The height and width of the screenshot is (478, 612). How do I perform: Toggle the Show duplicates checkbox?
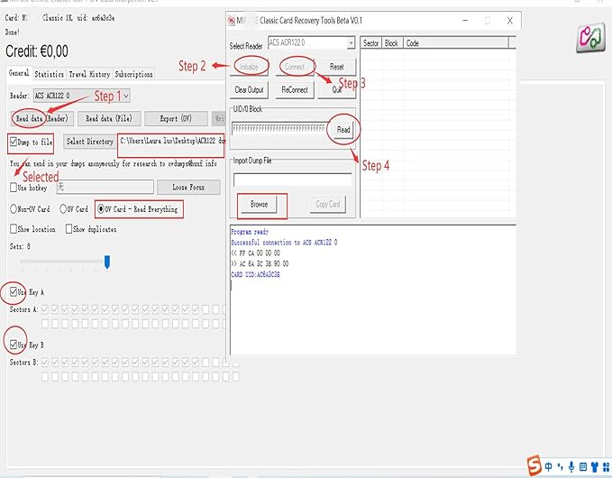(69, 228)
